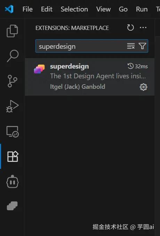
Task: Open the Remote Explorer view
Action: (13, 132)
